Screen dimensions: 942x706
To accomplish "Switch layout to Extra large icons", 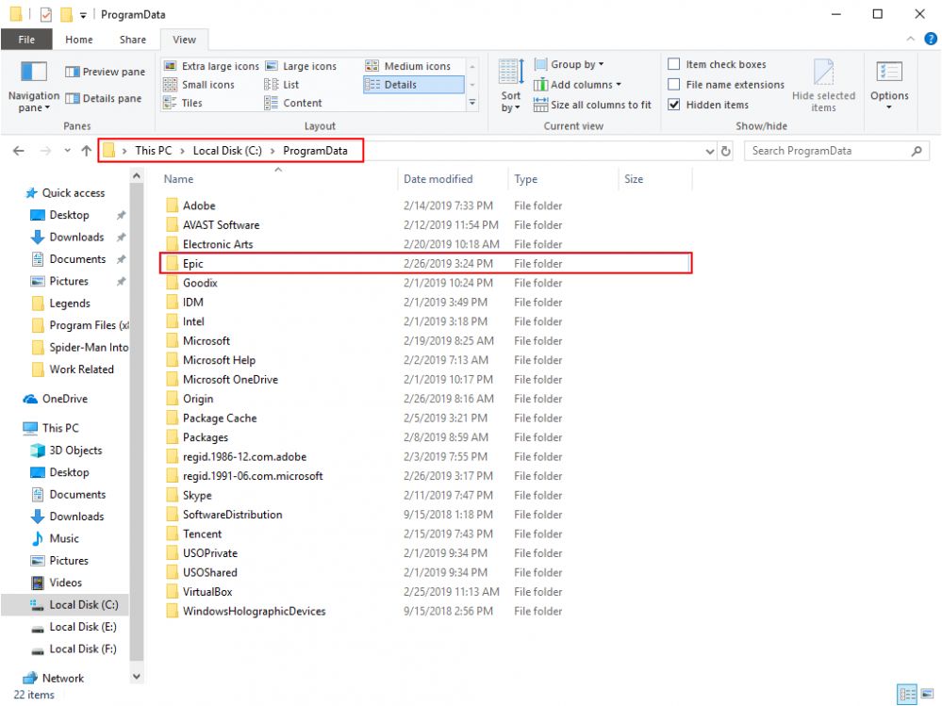I will [211, 66].
